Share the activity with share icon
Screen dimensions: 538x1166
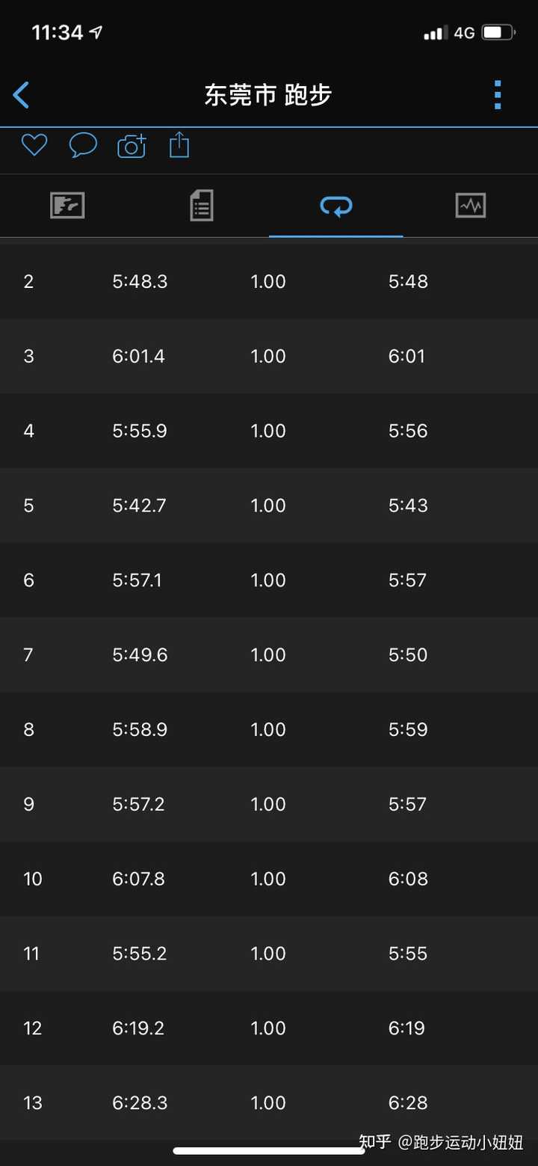pos(179,144)
